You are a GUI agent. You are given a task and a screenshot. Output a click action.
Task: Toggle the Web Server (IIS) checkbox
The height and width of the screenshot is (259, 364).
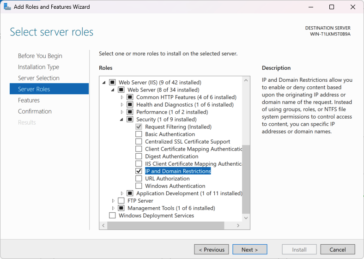112,82
